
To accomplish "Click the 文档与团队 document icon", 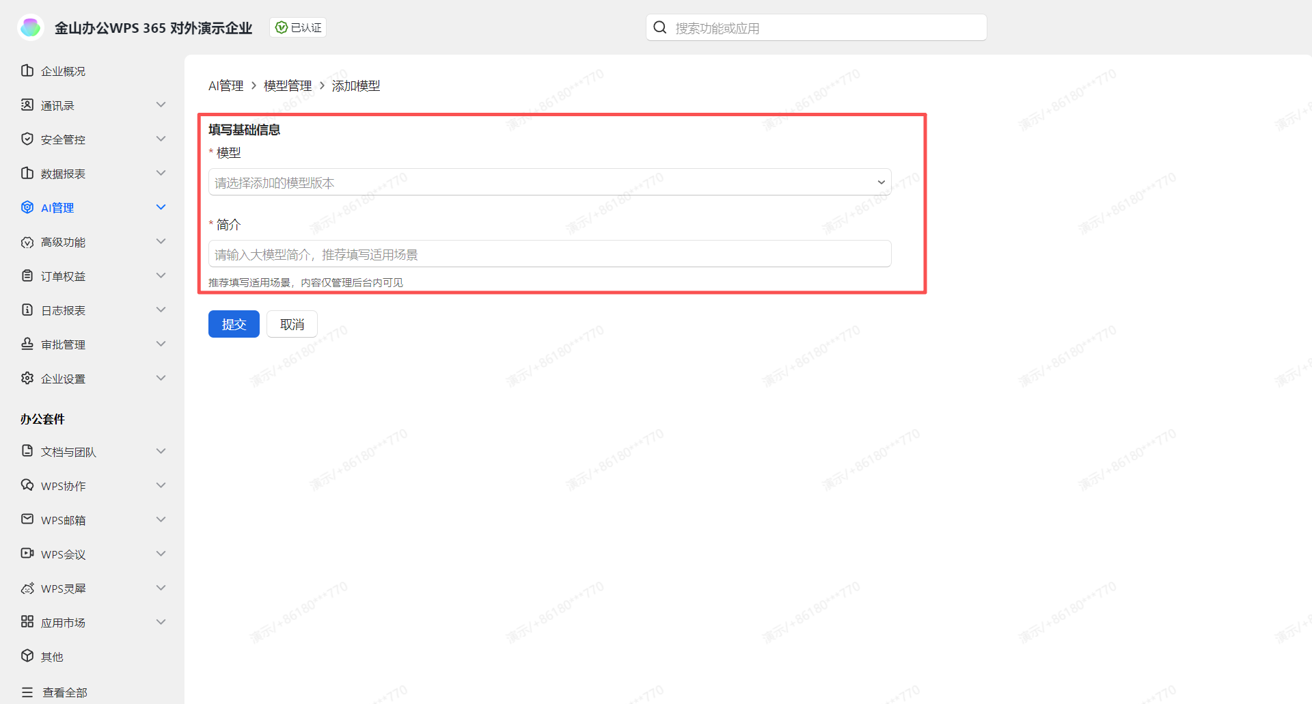I will click(x=27, y=450).
